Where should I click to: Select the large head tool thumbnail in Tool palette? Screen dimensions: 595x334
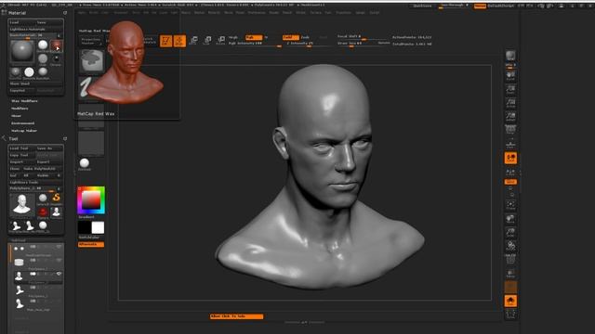[x=22, y=204]
